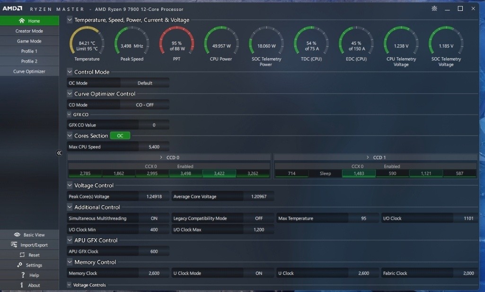The width and height of the screenshot is (485, 292).
Task: Collapse the Control Mode section
Action: coord(70,72)
